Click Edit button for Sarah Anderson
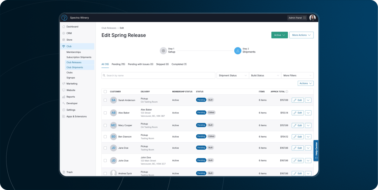The height and width of the screenshot is (190, 378). pos(298,100)
